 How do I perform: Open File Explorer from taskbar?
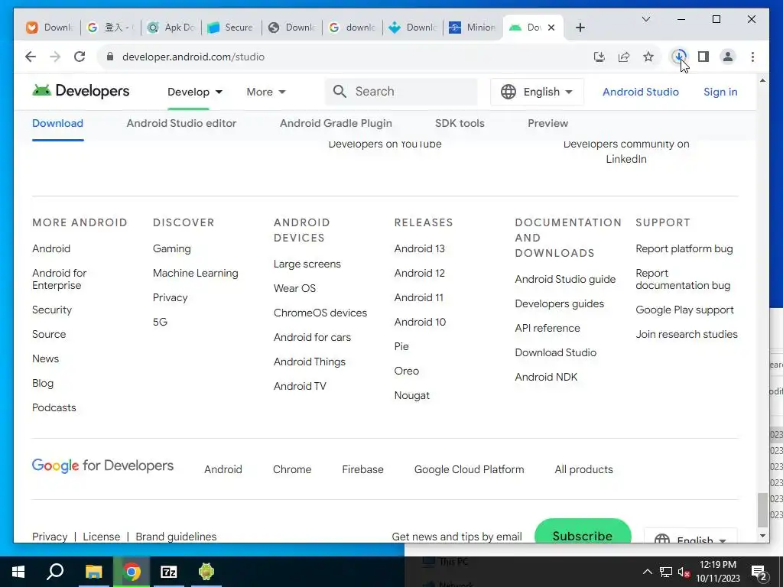pyautogui.click(x=93, y=572)
